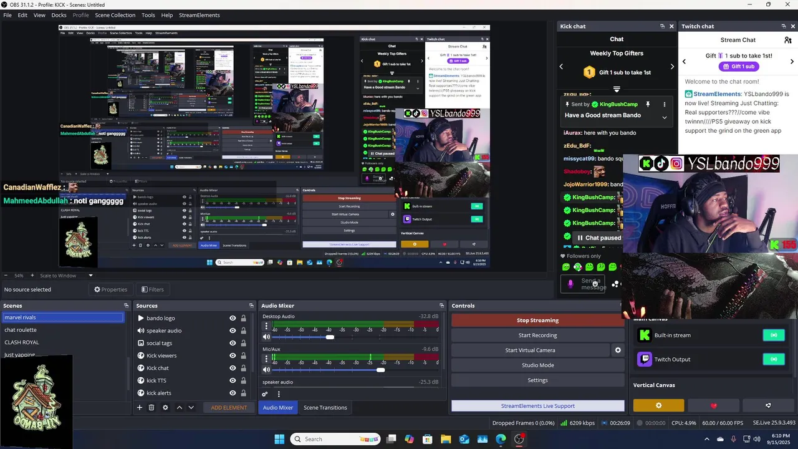Open Twitch chat community users icon
798x449 pixels.
pos(788,40)
